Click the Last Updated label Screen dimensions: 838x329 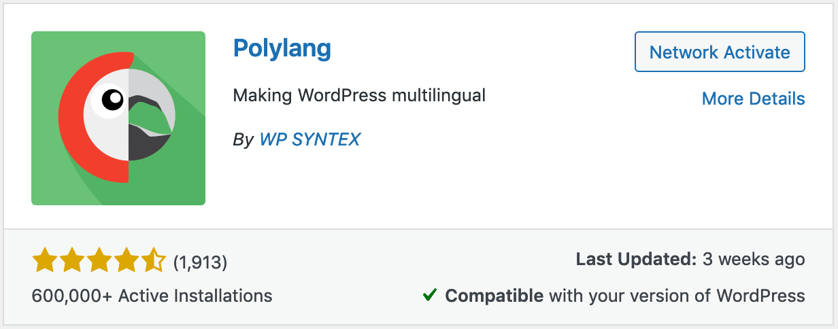636,259
